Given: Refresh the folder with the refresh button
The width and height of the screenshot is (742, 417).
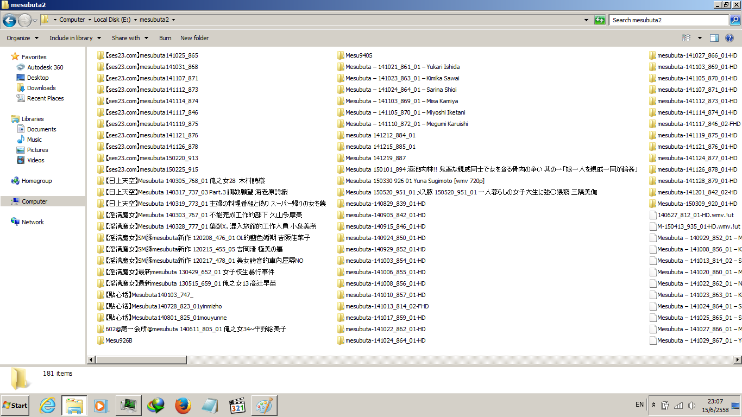Looking at the screenshot, I should pos(600,20).
